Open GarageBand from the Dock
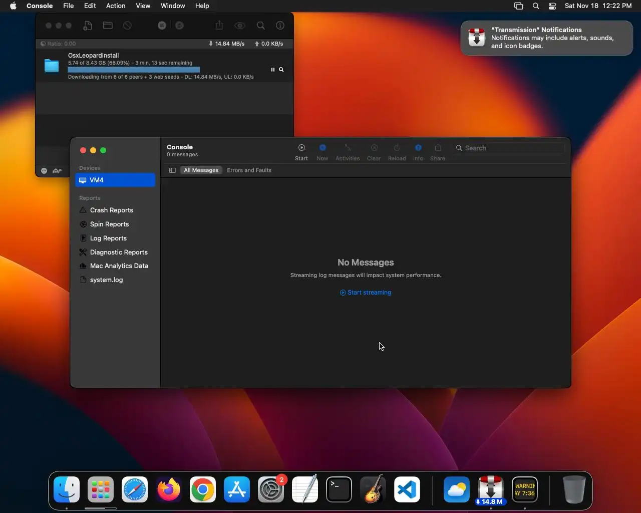This screenshot has width=641, height=513. pyautogui.click(x=373, y=489)
